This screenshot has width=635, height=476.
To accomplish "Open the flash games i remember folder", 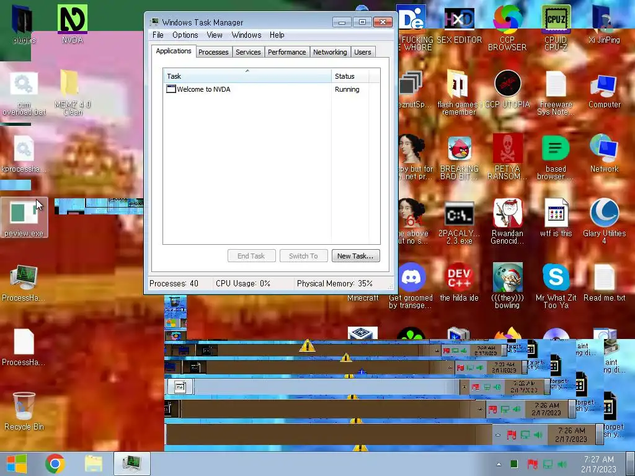I will coord(459,92).
